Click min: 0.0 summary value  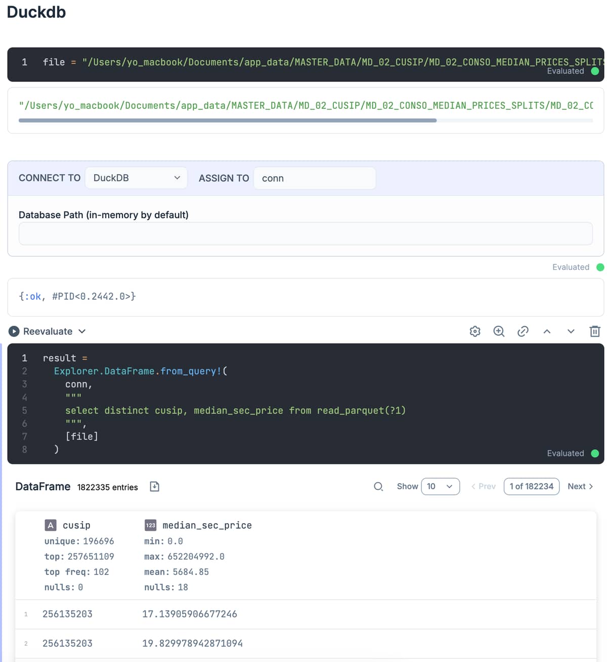pos(163,541)
